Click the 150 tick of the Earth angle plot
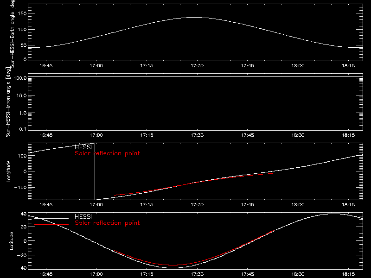The image size is (371, 278). [22, 13]
